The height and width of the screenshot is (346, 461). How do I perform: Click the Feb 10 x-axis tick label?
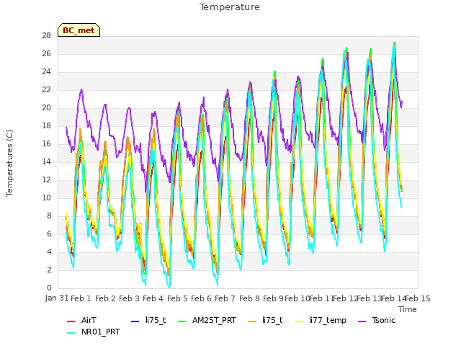pos(297,298)
